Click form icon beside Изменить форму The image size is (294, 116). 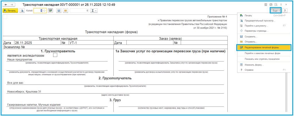(241, 65)
